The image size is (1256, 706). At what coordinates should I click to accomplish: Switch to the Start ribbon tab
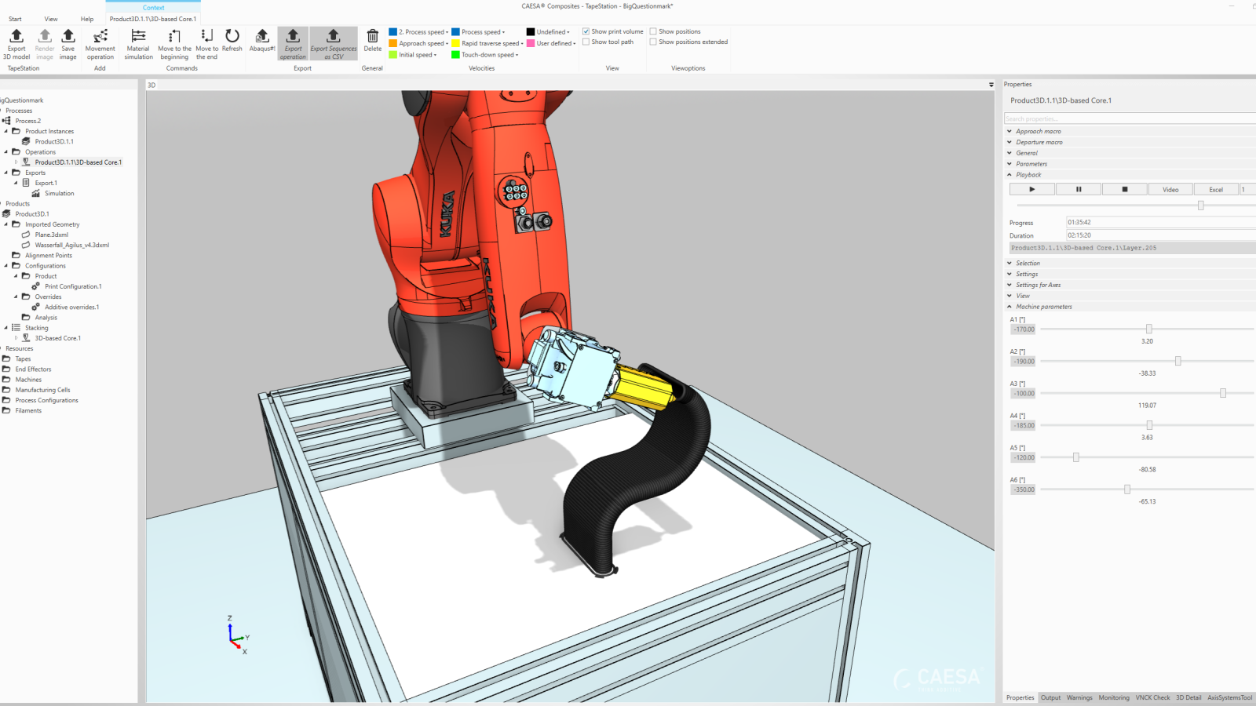coord(15,19)
